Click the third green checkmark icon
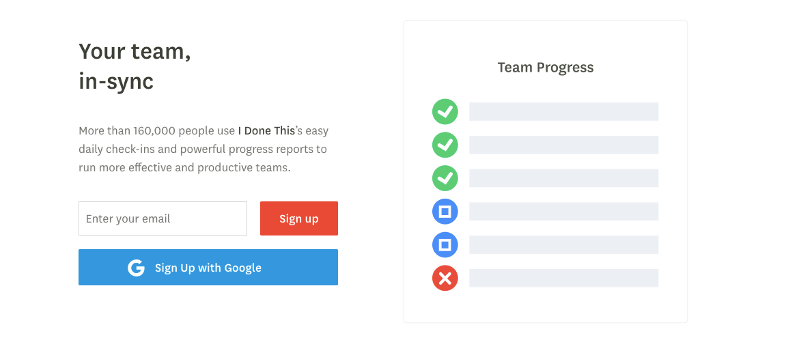This screenshot has height=342, width=788. tap(445, 178)
